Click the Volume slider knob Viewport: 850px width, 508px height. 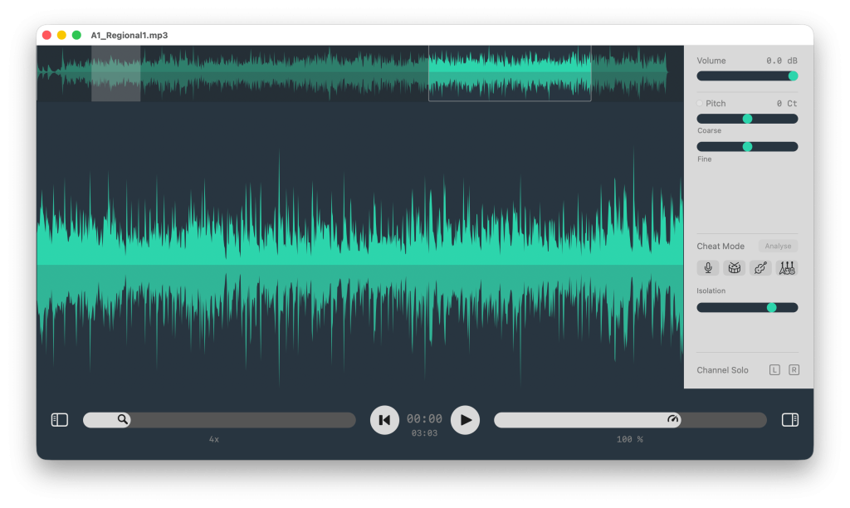pos(793,76)
